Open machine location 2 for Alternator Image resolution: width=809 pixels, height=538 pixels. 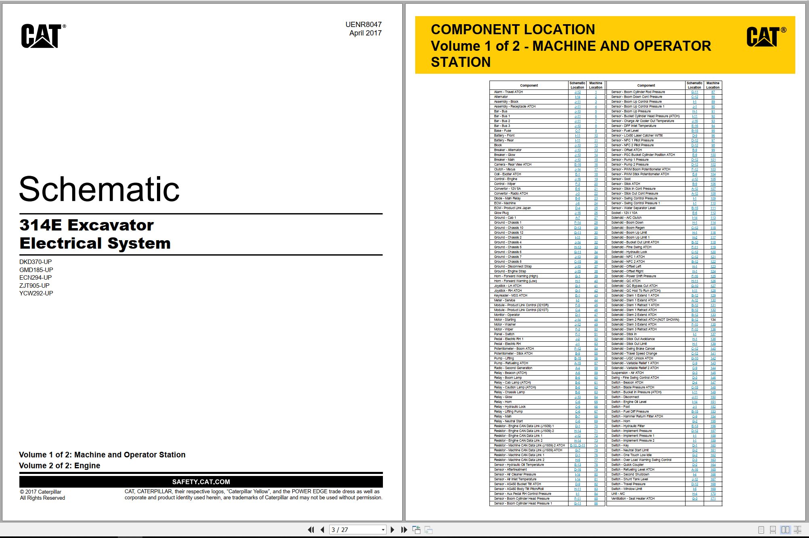pyautogui.click(x=596, y=97)
